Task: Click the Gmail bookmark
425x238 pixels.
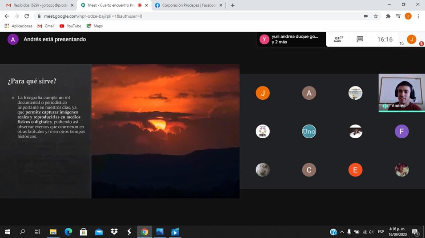Action: click(x=46, y=26)
